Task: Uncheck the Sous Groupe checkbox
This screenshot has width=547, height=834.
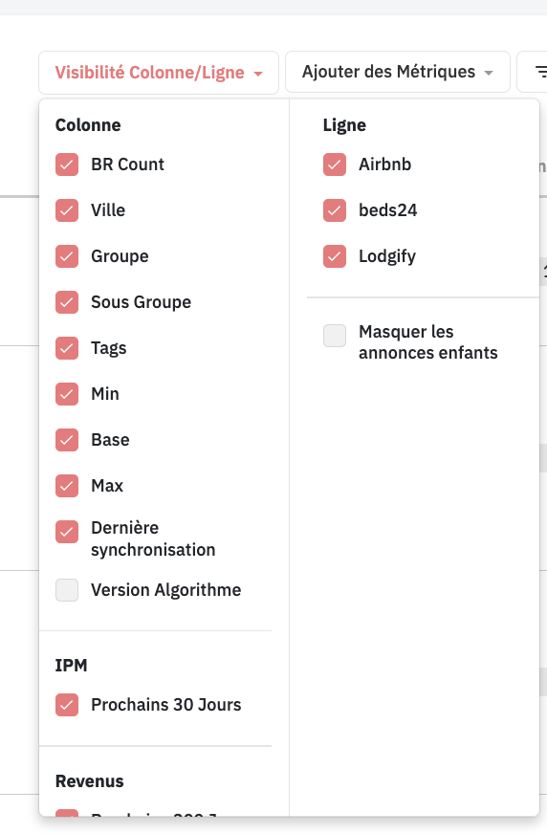Action: tap(67, 302)
